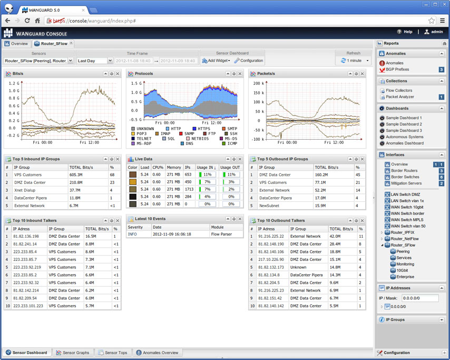450x360 pixels.
Task: Open the 1 minute refresh dropdown
Action: pyautogui.click(x=355, y=61)
